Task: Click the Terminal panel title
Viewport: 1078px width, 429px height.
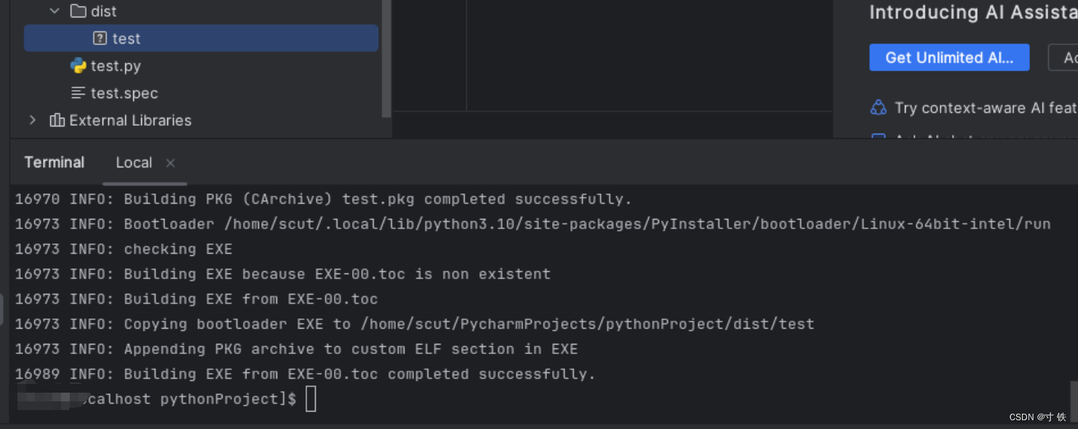Action: [55, 162]
